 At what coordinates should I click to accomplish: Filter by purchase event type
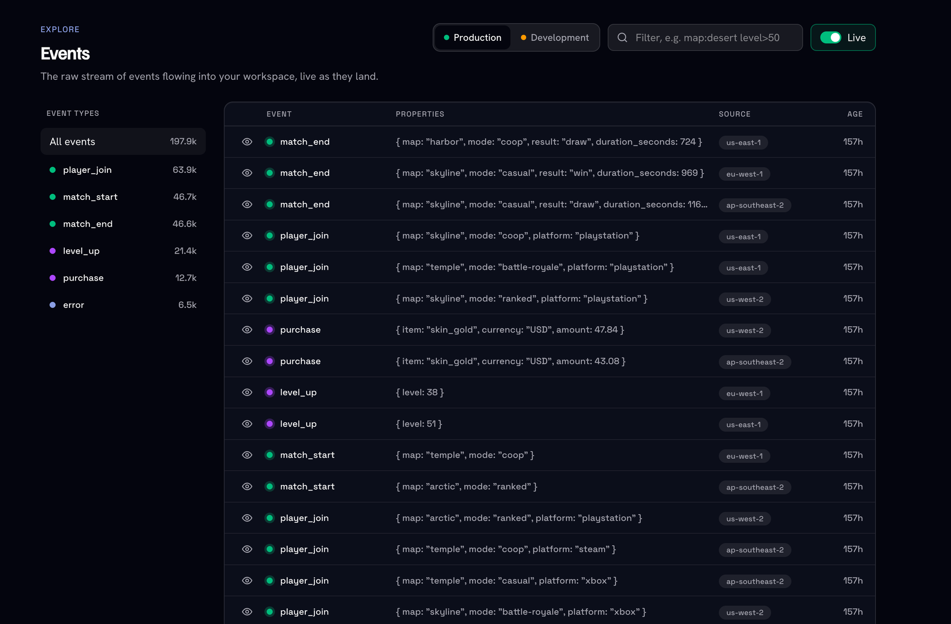click(x=123, y=278)
